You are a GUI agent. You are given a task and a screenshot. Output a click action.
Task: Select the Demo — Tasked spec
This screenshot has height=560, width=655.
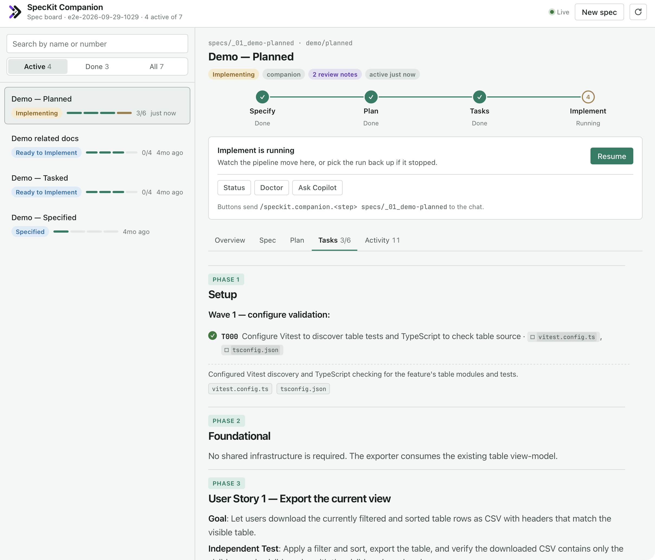point(97,185)
